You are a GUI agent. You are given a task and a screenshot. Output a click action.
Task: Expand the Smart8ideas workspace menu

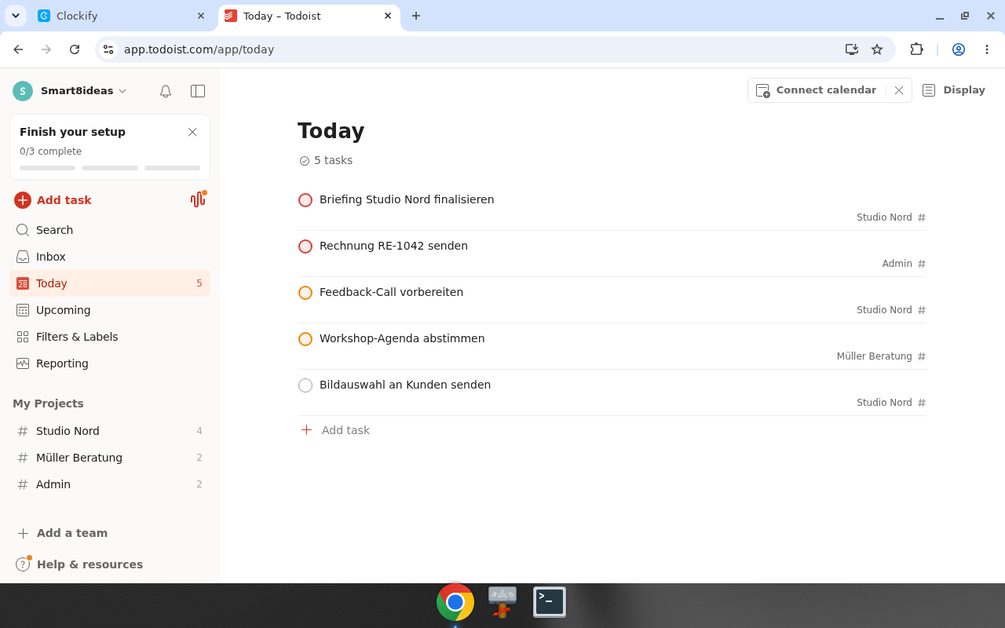pyautogui.click(x=70, y=91)
